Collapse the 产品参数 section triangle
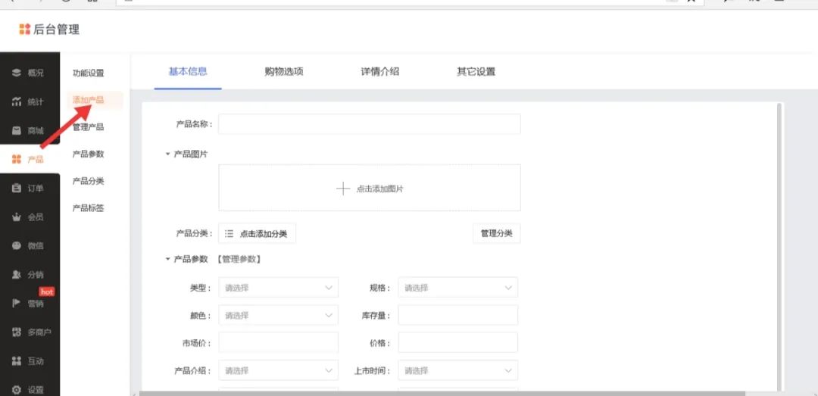 pos(167,260)
